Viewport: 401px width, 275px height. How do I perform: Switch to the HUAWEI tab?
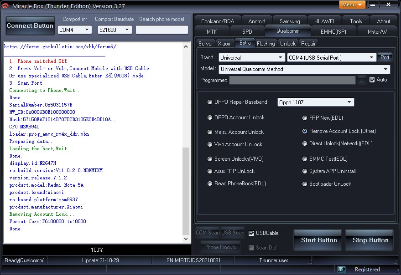tap(324, 21)
